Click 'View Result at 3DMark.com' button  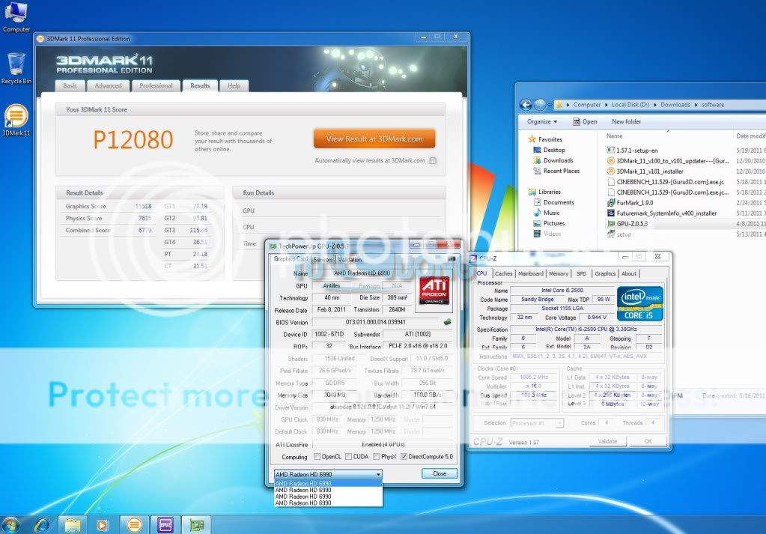pyautogui.click(x=374, y=139)
